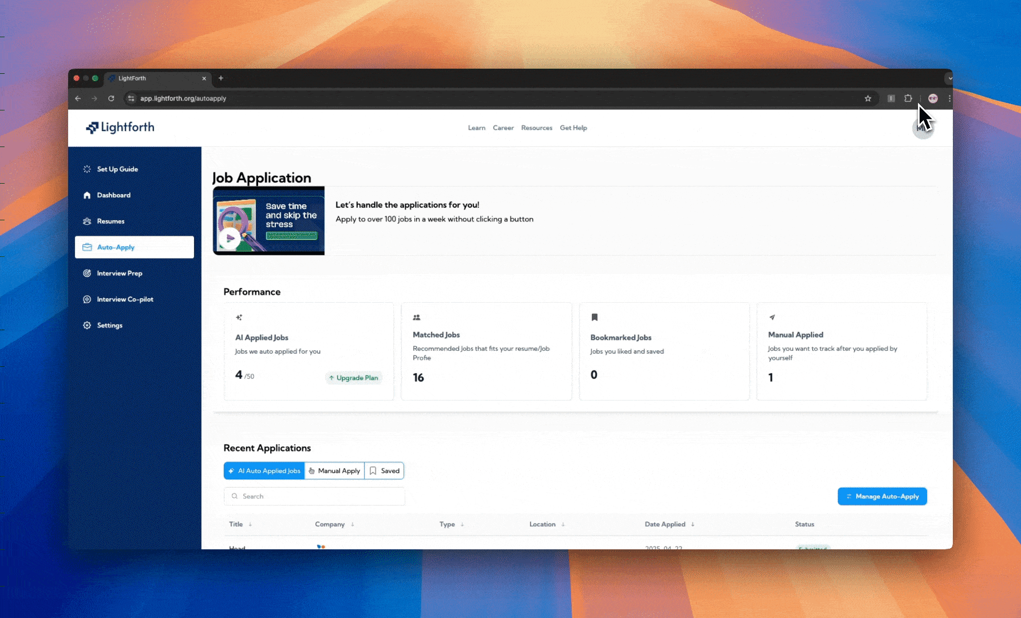Open Interview Co-pilot in the sidebar
The width and height of the screenshot is (1021, 618).
pos(125,299)
